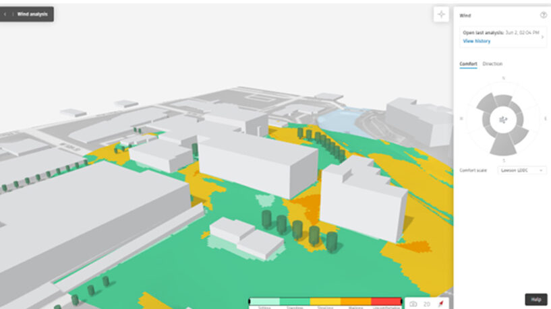The width and height of the screenshot is (551, 309).
Task: Switch to the Direction tab
Action: click(x=492, y=64)
